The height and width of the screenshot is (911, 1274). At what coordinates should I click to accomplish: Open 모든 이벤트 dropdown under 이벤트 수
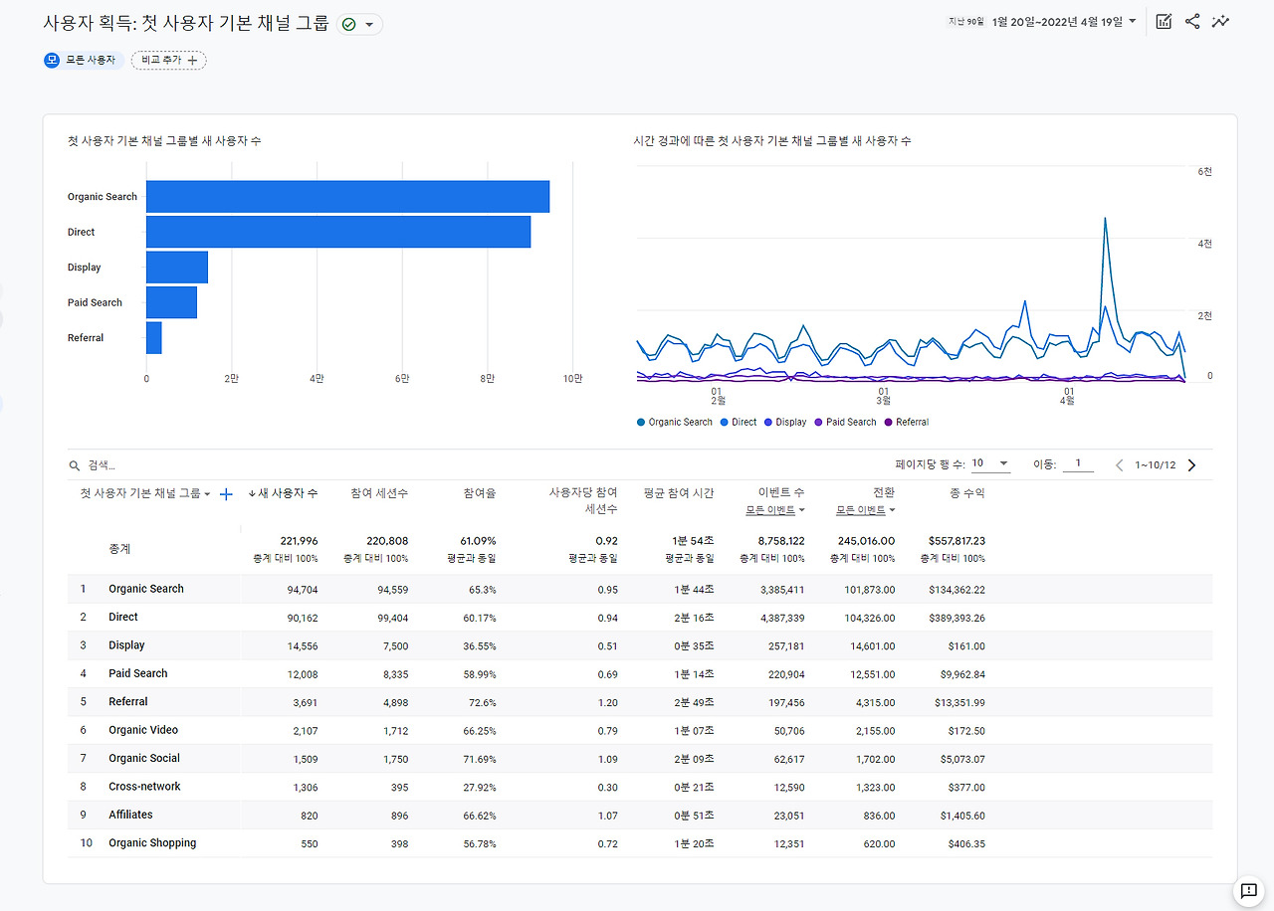pos(775,510)
